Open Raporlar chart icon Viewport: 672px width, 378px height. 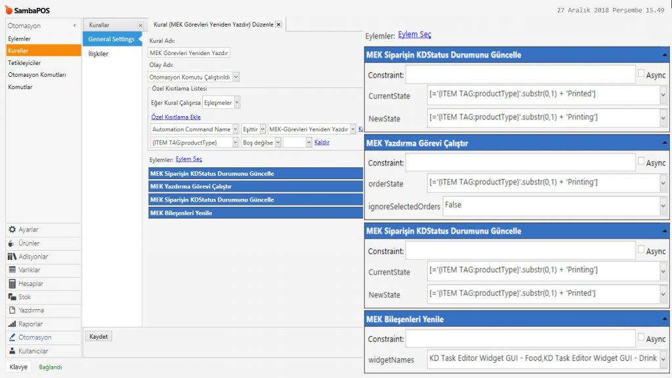[x=12, y=324]
